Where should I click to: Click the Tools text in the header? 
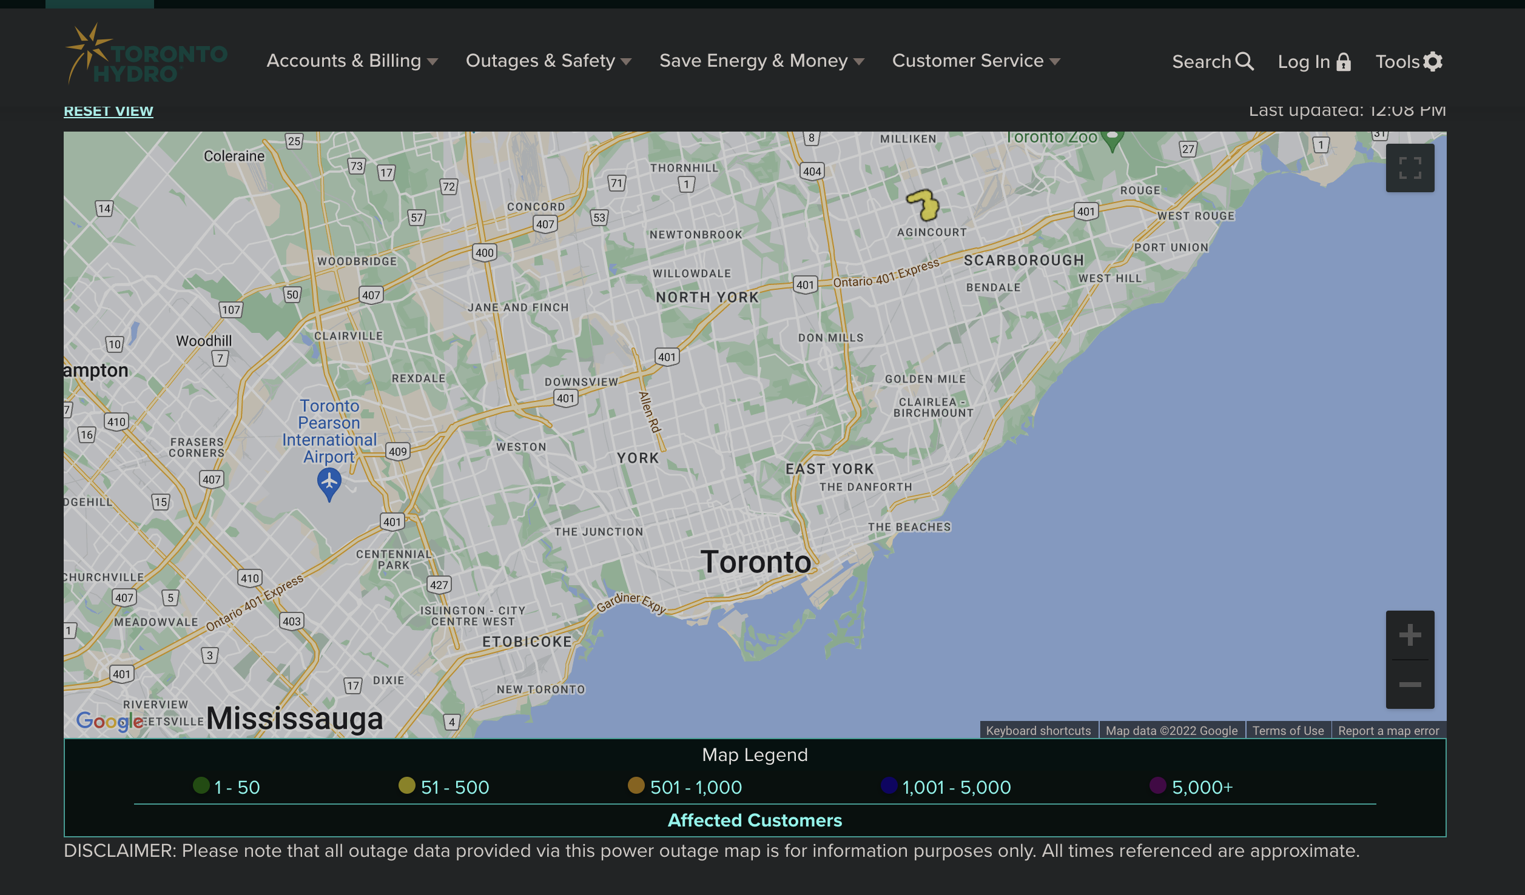tap(1398, 62)
